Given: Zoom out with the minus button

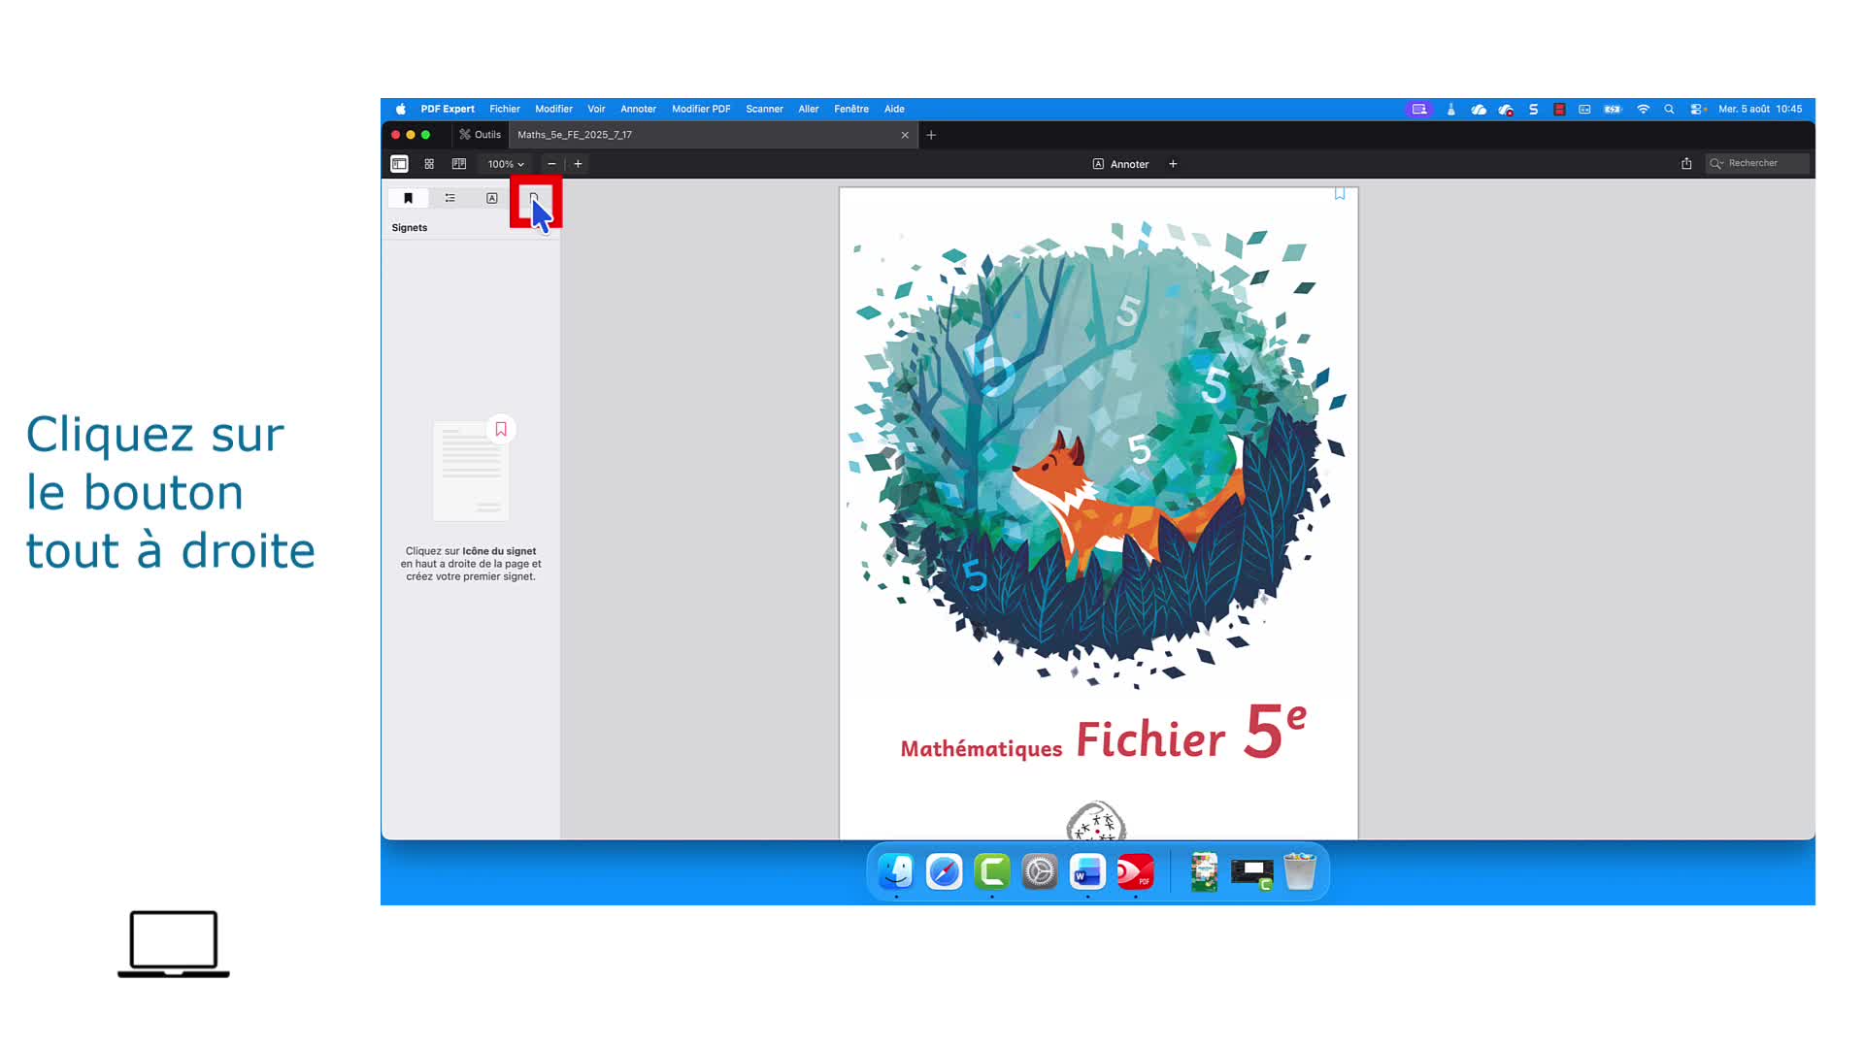Looking at the screenshot, I should pyautogui.click(x=551, y=164).
